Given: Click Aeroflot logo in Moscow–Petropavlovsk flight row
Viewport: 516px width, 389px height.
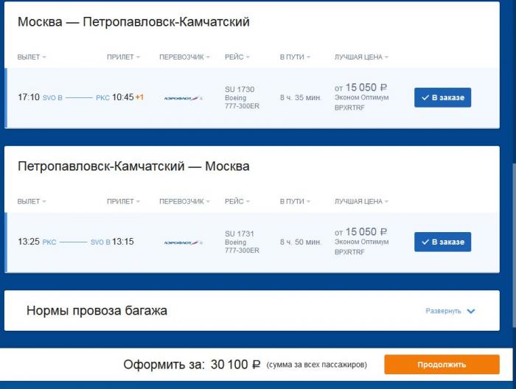Looking at the screenshot, I should tap(184, 98).
